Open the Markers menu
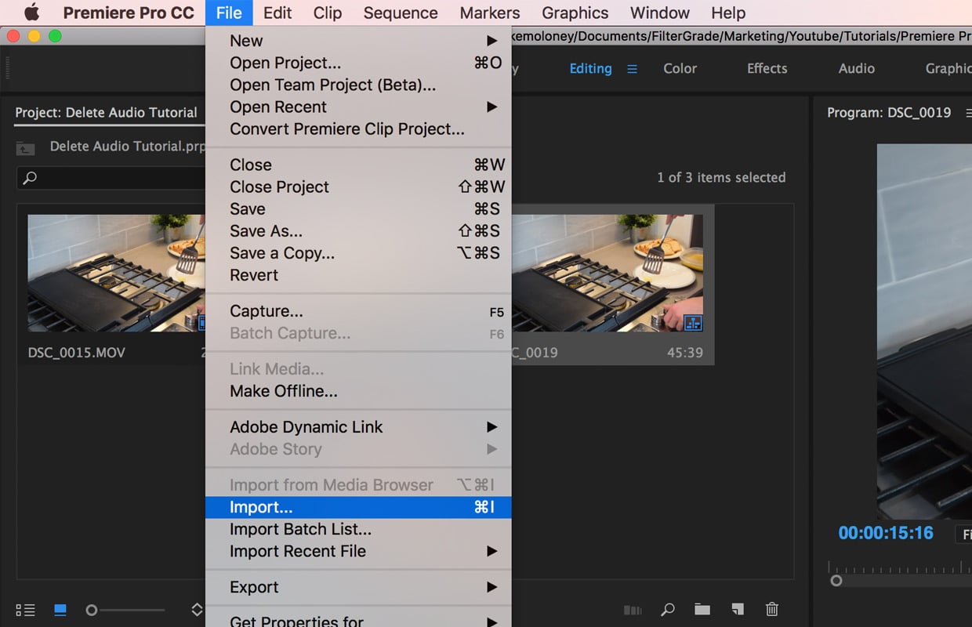The height and width of the screenshot is (627, 972). pyautogui.click(x=490, y=13)
